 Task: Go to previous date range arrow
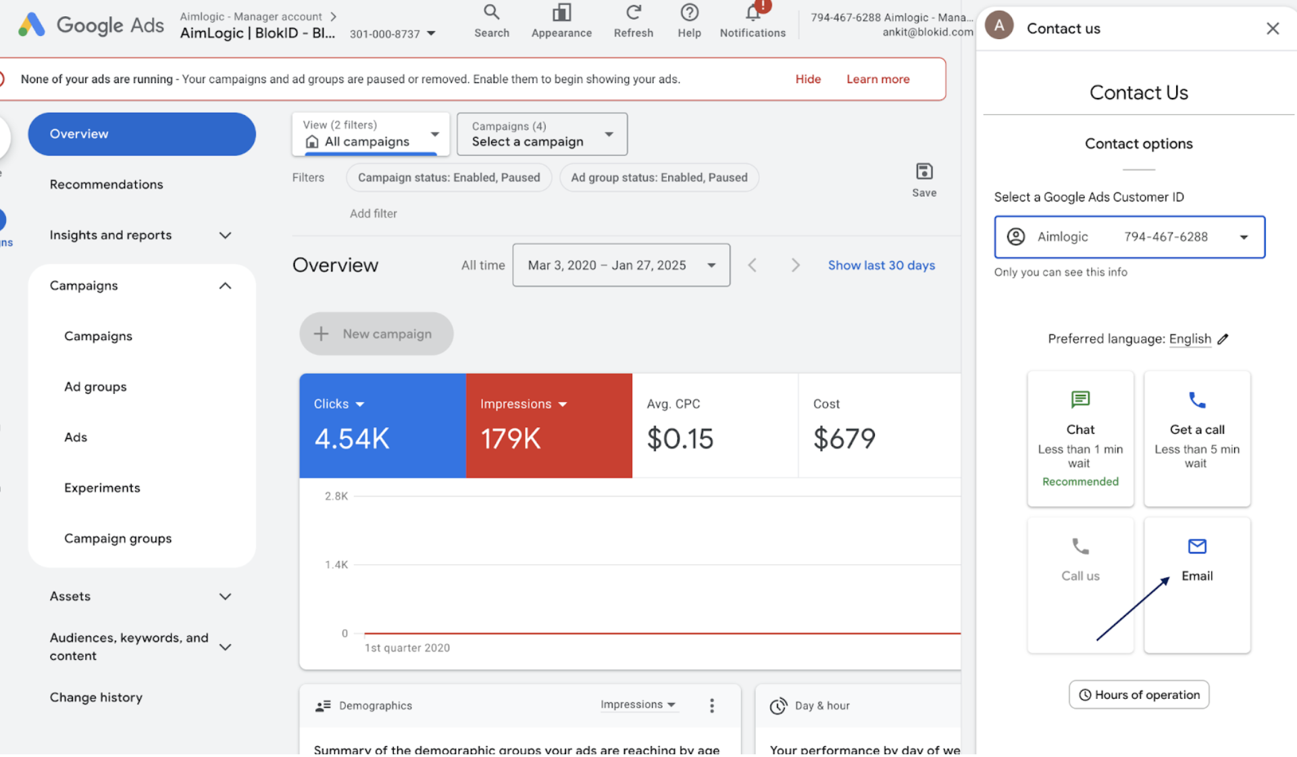(752, 265)
